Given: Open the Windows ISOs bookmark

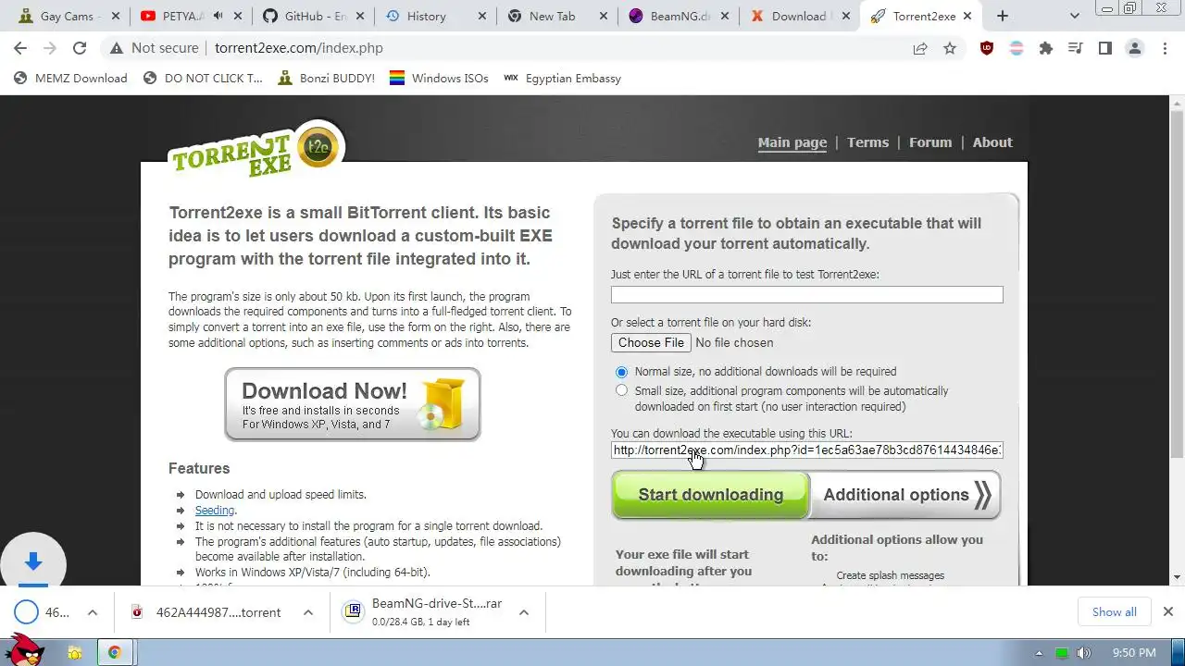Looking at the screenshot, I should (x=439, y=79).
